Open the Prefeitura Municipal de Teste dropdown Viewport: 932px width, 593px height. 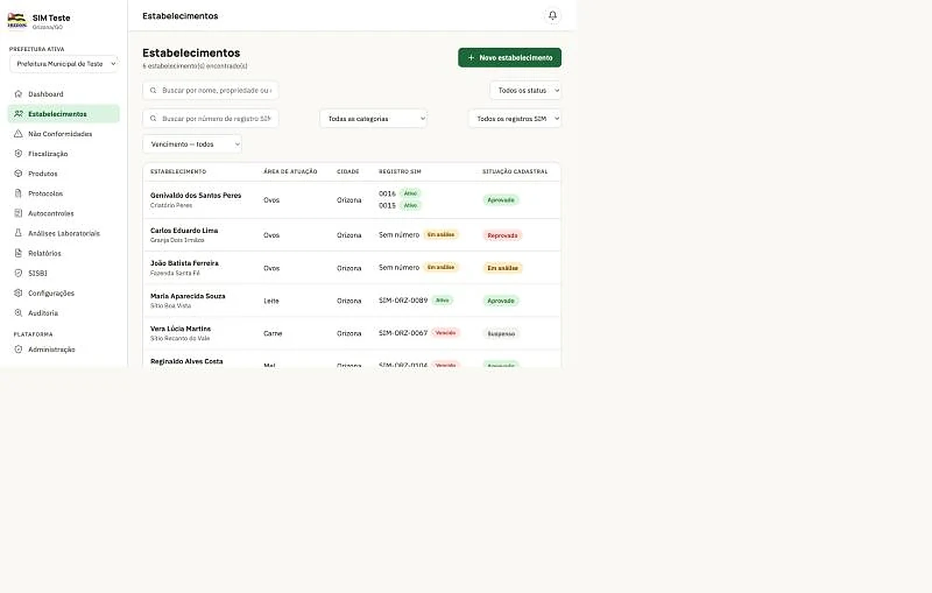click(64, 64)
